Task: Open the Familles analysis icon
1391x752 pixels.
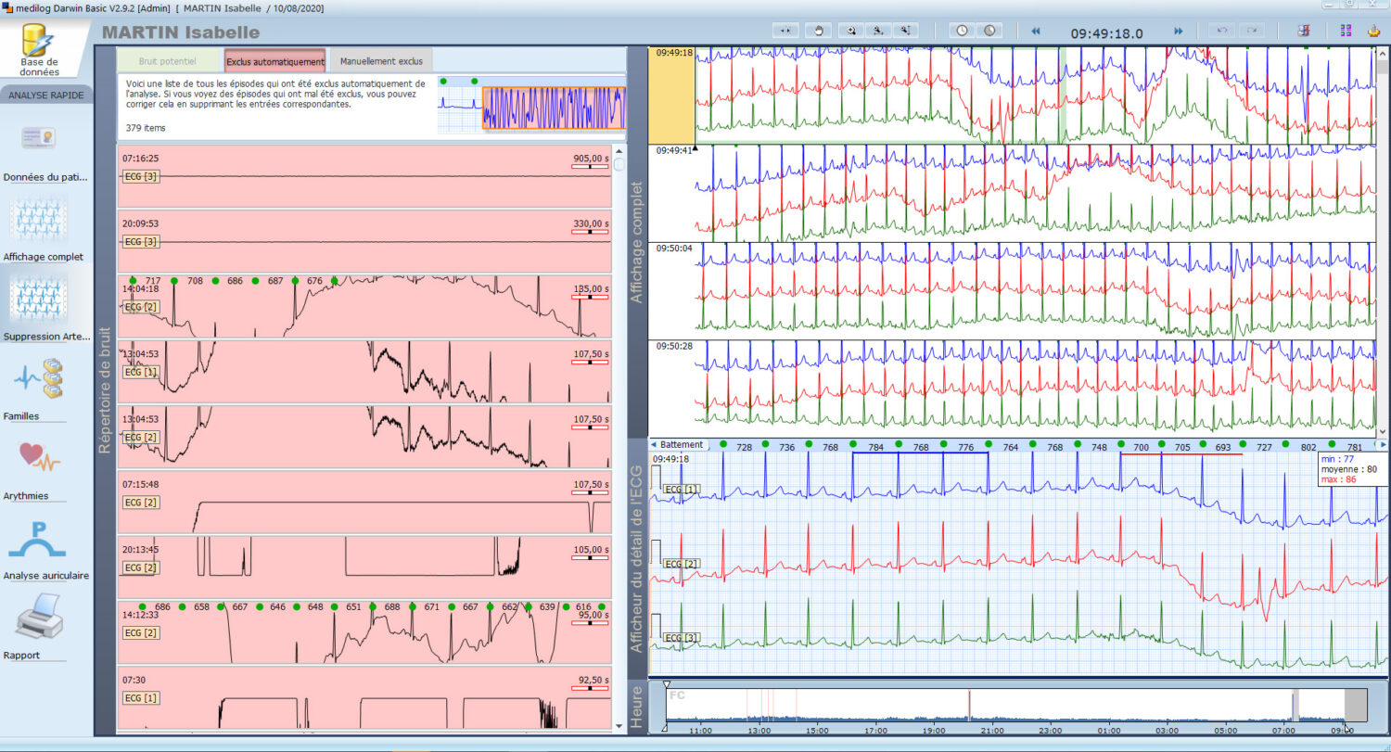Action: 39,379
